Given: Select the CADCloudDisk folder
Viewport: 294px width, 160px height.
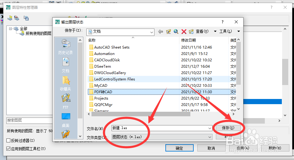Looking at the screenshot, I should [105, 60].
